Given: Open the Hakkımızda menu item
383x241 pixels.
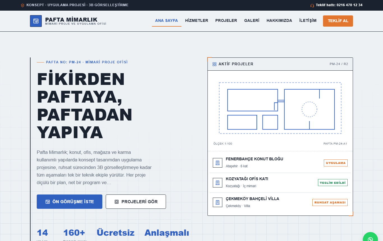Looking at the screenshot, I should pyautogui.click(x=279, y=21).
